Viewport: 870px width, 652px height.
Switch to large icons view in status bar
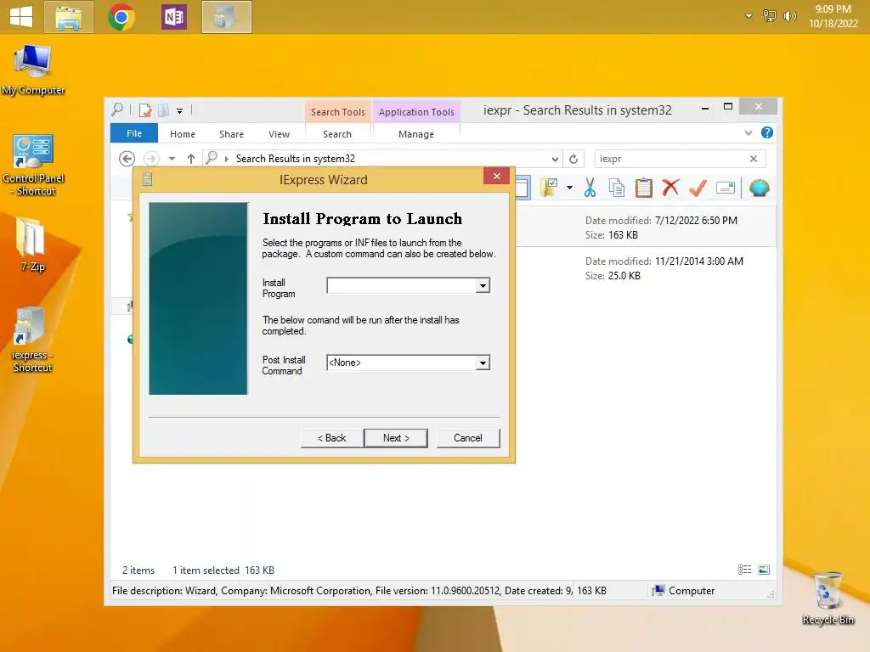tap(764, 570)
